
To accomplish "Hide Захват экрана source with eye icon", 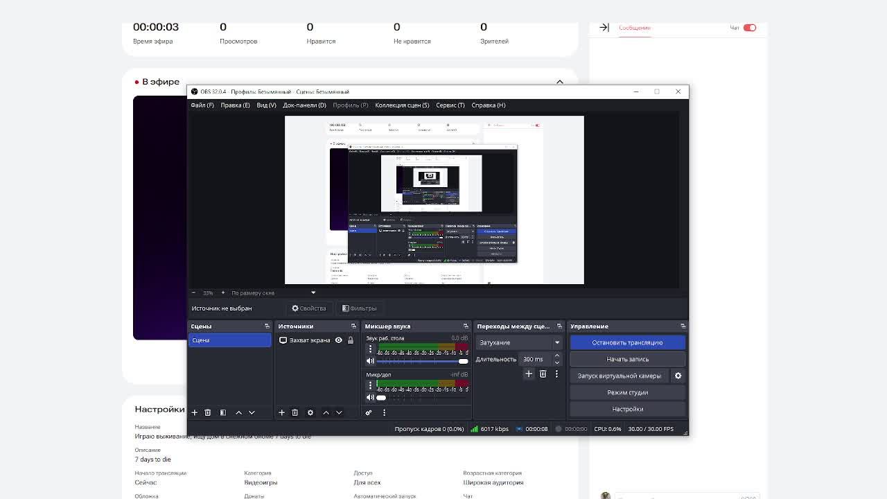I will tap(338, 340).
